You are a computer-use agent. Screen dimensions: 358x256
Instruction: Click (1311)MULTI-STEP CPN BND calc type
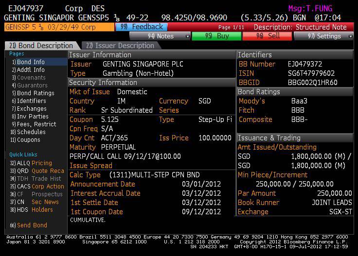(154, 175)
